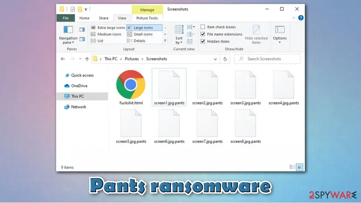
Task: Select file screen4.jpg.pants
Action: 283,87
